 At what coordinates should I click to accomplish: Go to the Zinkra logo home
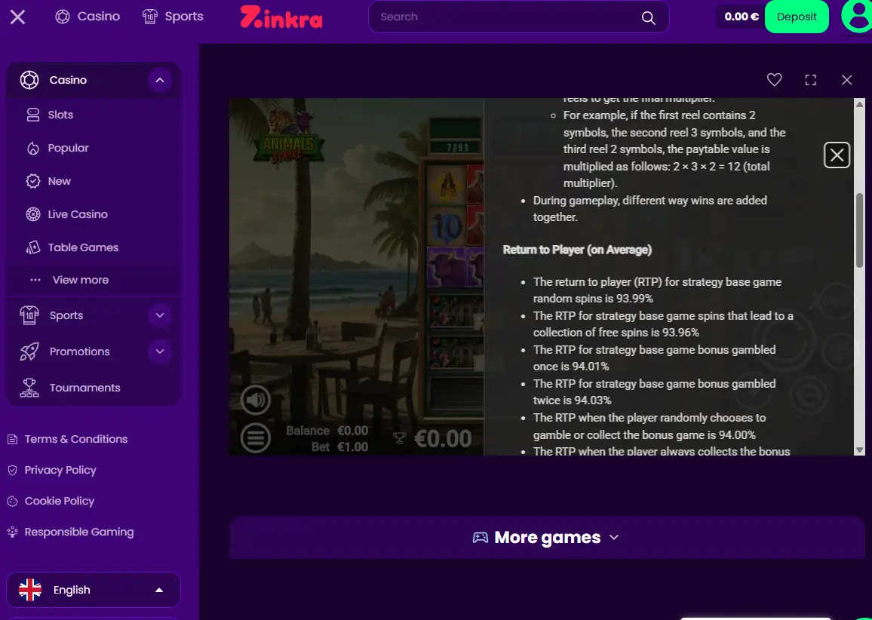[281, 17]
